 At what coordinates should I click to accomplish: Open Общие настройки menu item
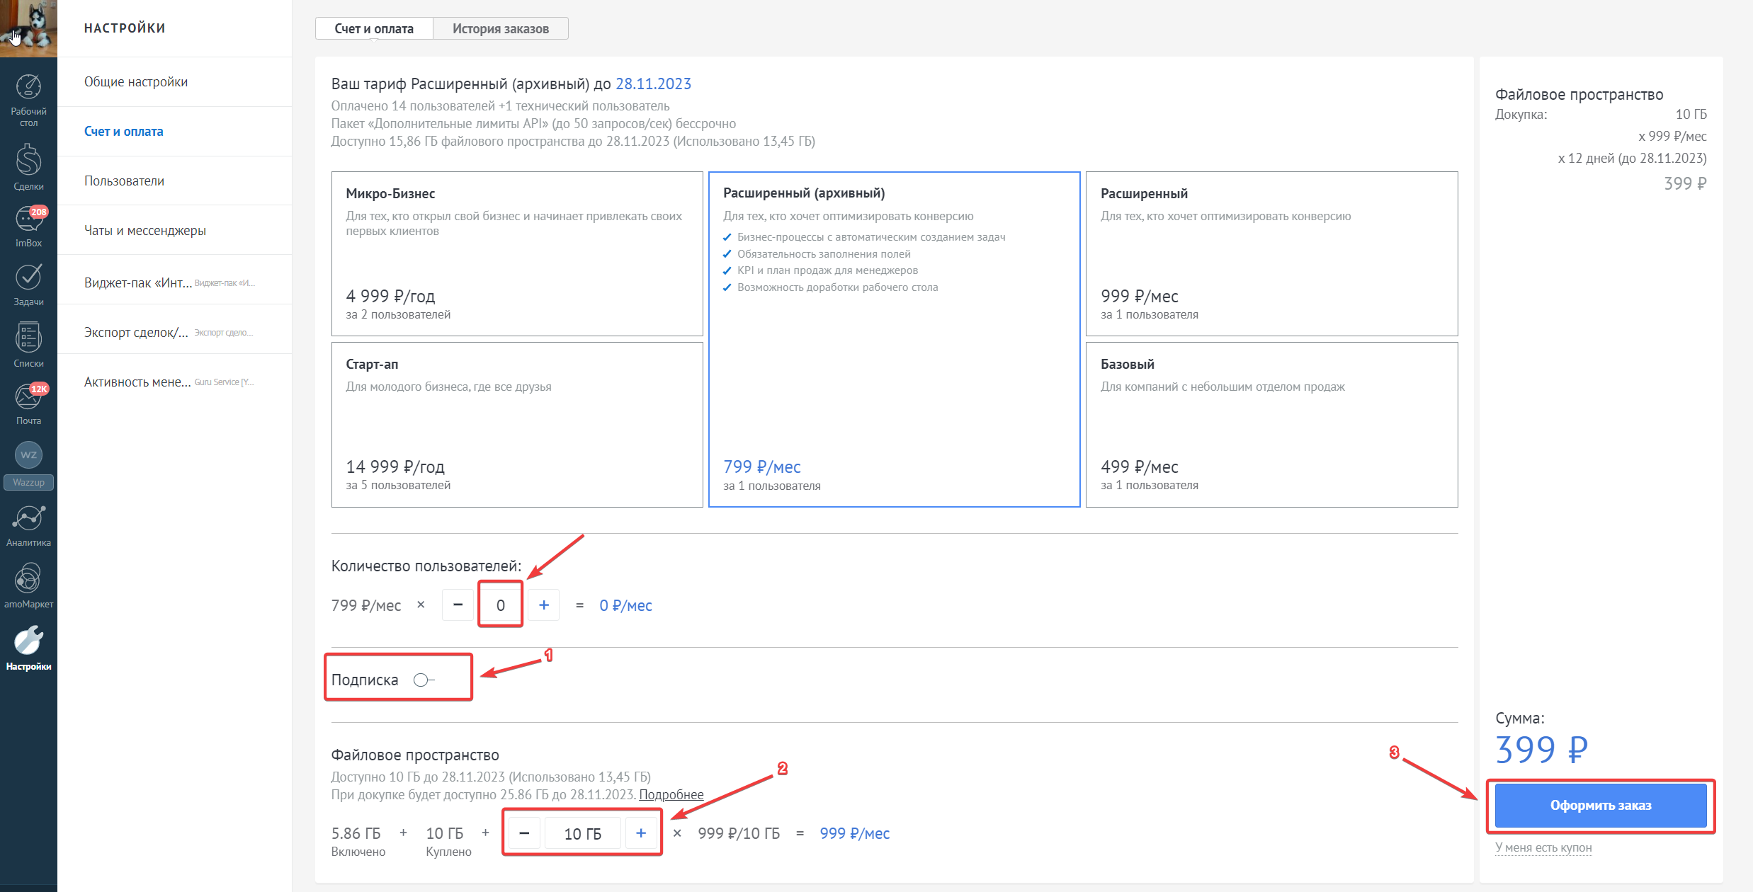pos(174,82)
